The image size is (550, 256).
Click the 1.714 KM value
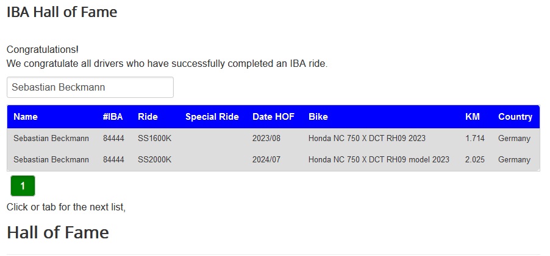point(474,139)
